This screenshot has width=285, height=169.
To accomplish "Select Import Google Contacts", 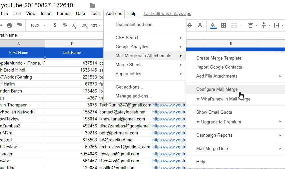I will (236, 67).
